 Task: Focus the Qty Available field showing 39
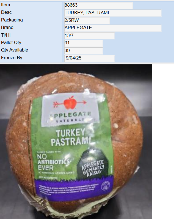pos(84,51)
